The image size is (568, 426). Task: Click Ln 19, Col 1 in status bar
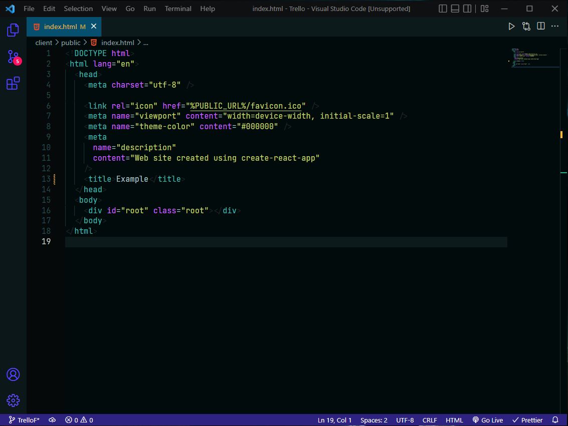pos(334,420)
